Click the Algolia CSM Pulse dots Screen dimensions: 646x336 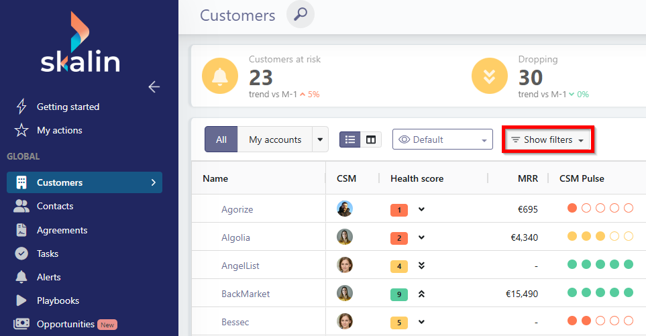click(x=600, y=237)
